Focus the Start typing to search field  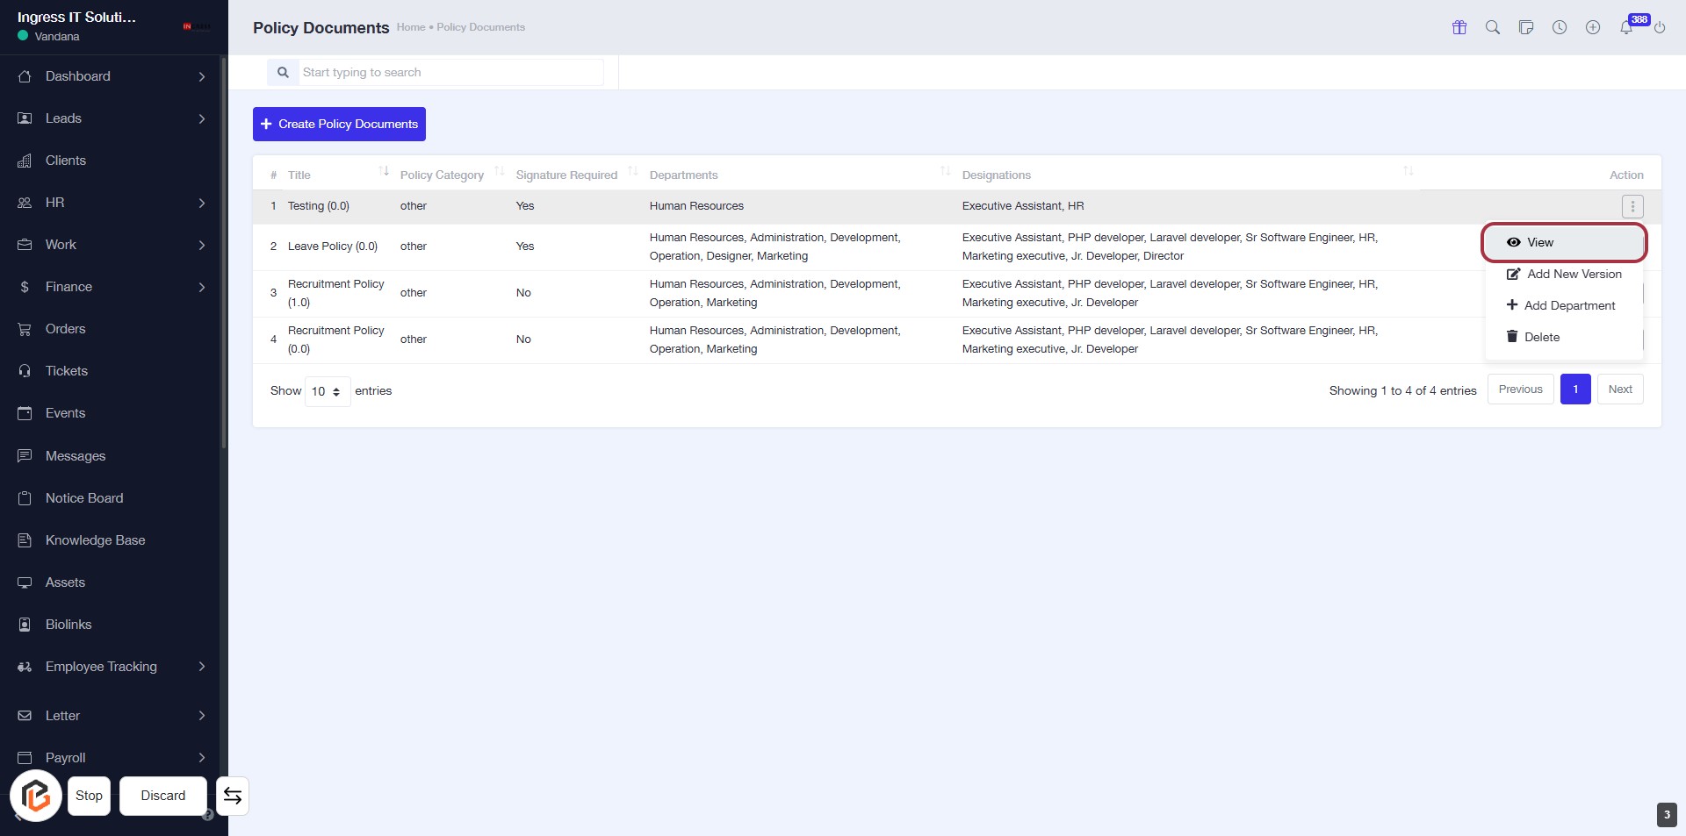click(x=450, y=72)
